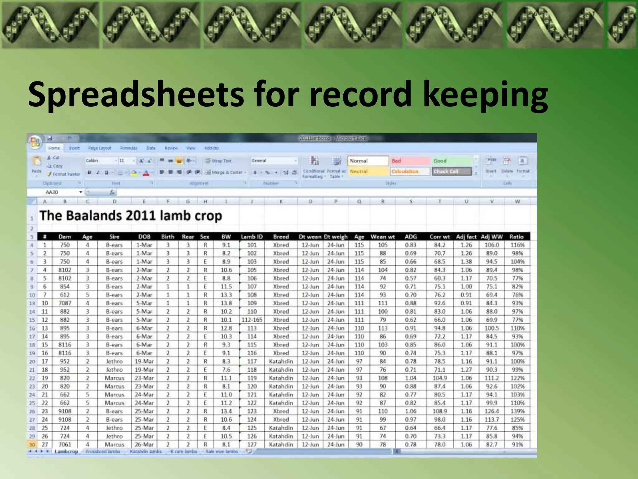Cut the selected cells
This screenshot has width=638, height=479.
[53, 158]
